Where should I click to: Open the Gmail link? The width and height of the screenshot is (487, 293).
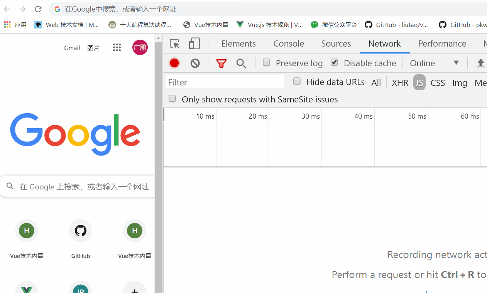72,48
